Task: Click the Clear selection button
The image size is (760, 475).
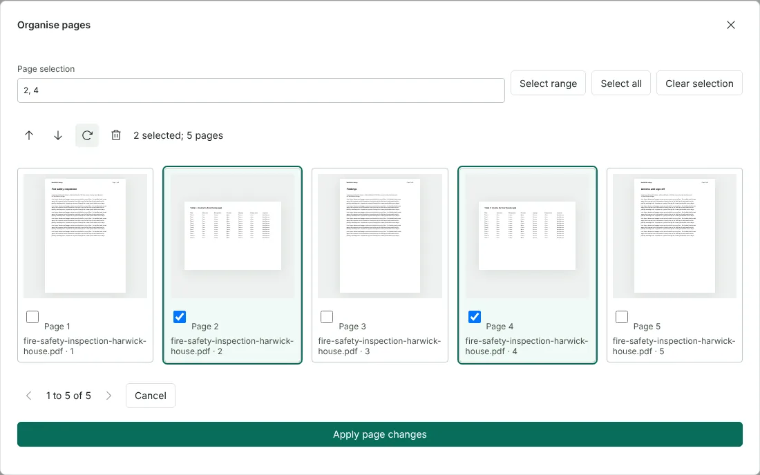Action: tap(699, 84)
